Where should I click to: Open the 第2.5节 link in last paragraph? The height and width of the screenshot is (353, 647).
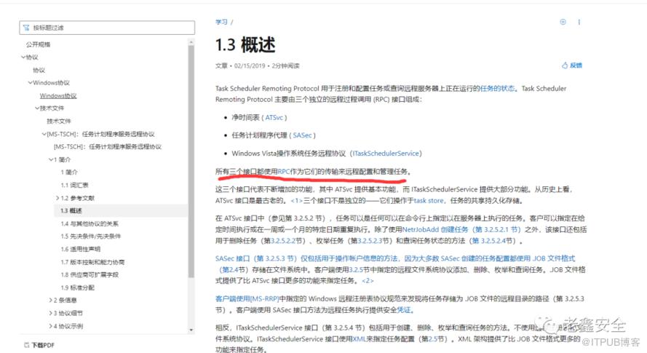pos(433,339)
